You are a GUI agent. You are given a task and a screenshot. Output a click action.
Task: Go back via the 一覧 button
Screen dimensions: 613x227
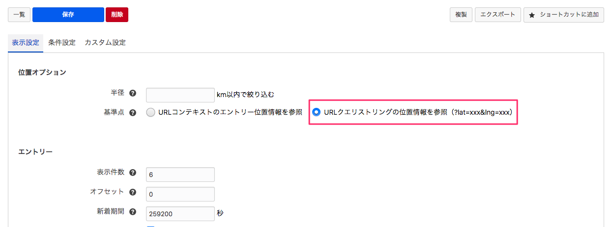19,15
